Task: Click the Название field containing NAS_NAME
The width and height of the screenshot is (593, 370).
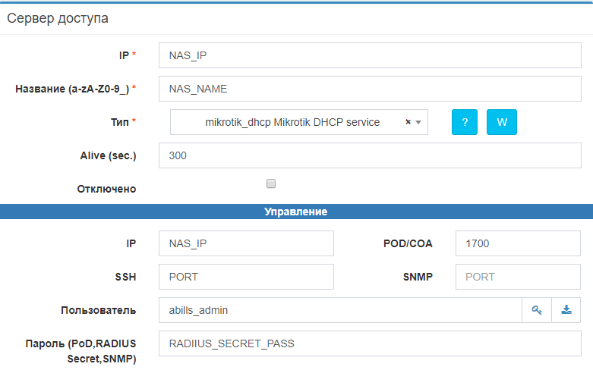Action: pos(370,89)
